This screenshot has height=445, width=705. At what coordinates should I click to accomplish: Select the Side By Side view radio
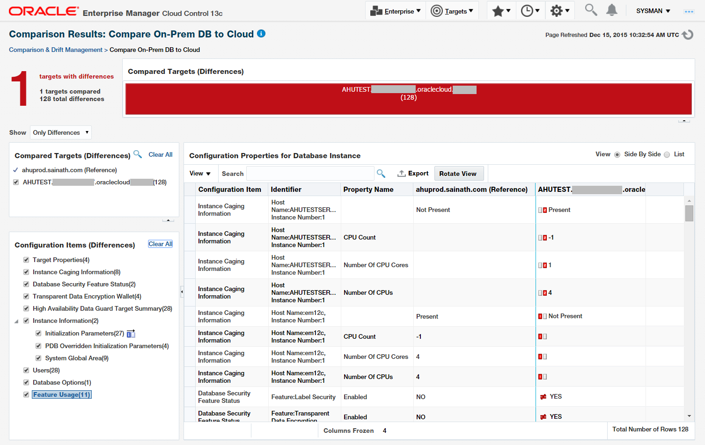pyautogui.click(x=617, y=155)
